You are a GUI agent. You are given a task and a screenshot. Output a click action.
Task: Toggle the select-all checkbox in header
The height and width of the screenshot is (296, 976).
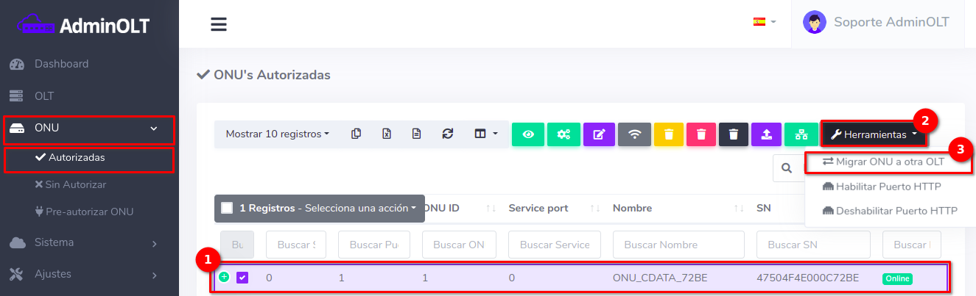click(x=227, y=208)
